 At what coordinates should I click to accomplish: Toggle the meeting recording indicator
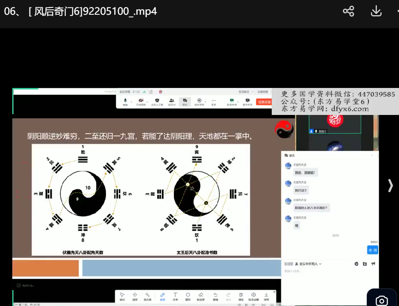160,92
